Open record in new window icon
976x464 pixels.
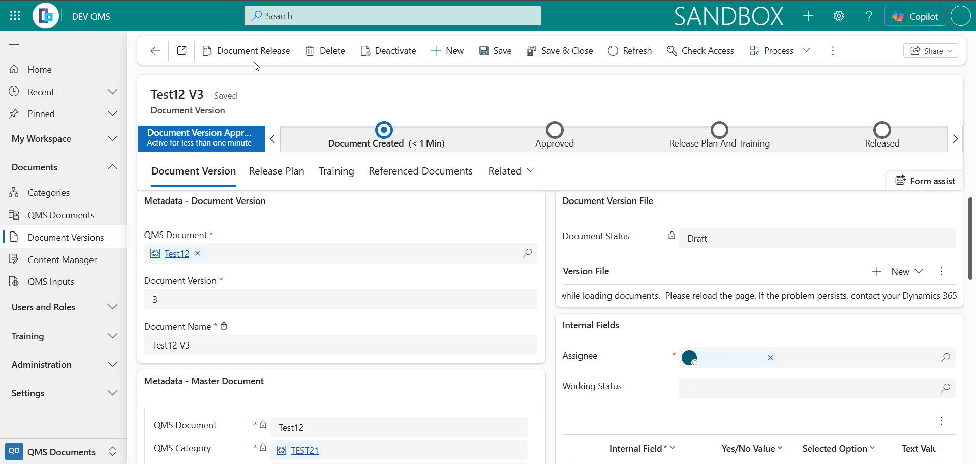[181, 51]
